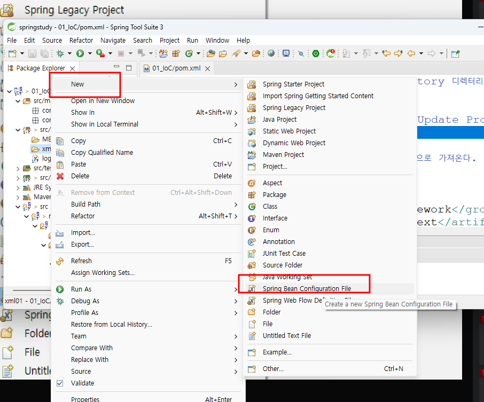The width and height of the screenshot is (484, 402).
Task: Close the 01_IoC/pom.xml editor tab
Action: [x=207, y=68]
